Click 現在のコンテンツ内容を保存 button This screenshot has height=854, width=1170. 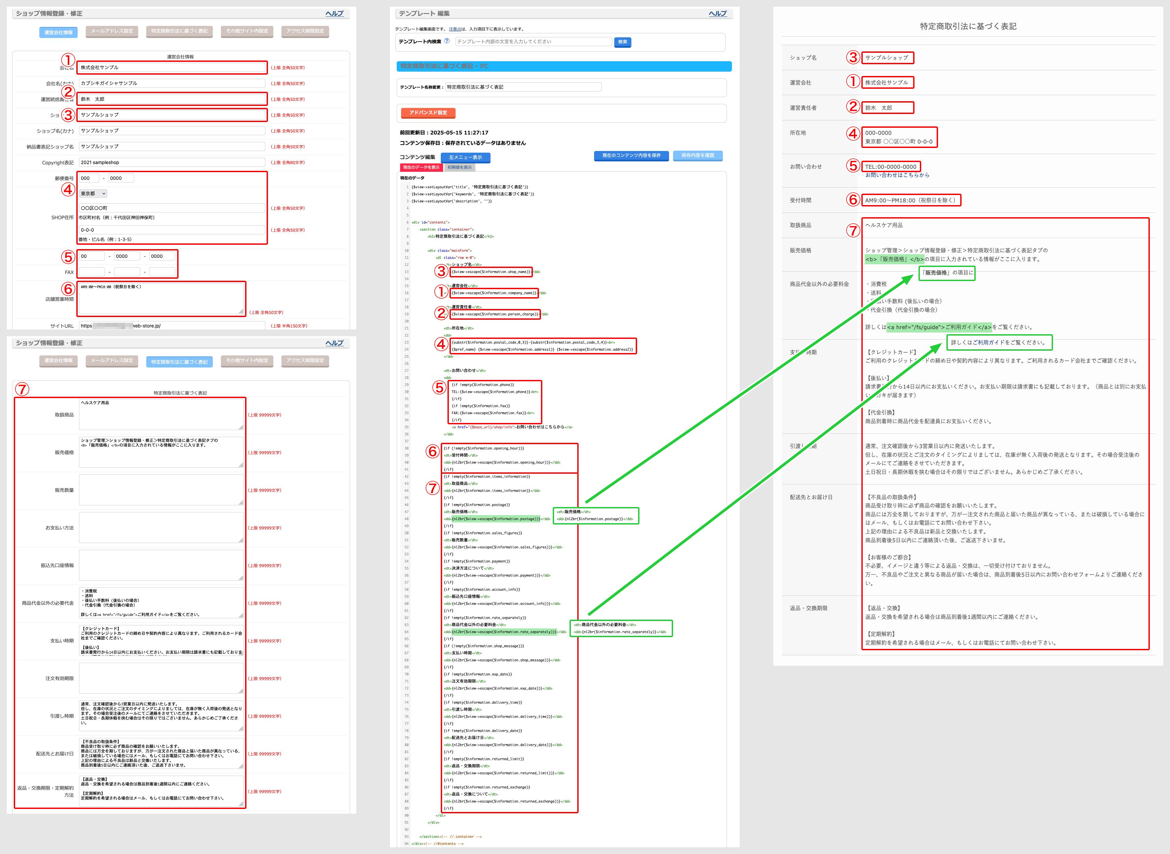point(631,156)
